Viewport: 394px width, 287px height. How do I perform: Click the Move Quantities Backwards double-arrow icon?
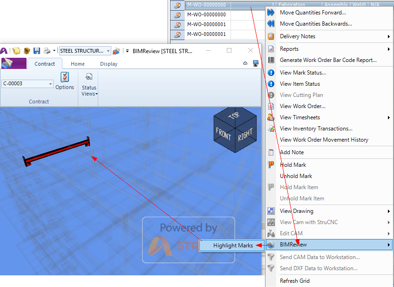[x=271, y=24]
